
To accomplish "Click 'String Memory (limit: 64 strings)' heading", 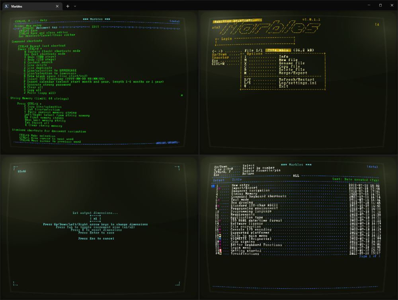I will tap(39, 98).
